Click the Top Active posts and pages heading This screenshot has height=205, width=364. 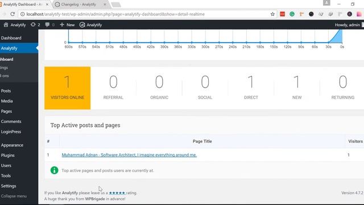pos(85,125)
